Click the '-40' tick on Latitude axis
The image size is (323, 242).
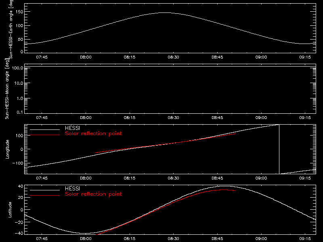pos(19,234)
